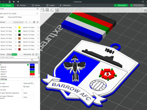147x110 pixels.
Task: Edit preset of filament 4 slot
Action: pyautogui.click(x=38, y=31)
